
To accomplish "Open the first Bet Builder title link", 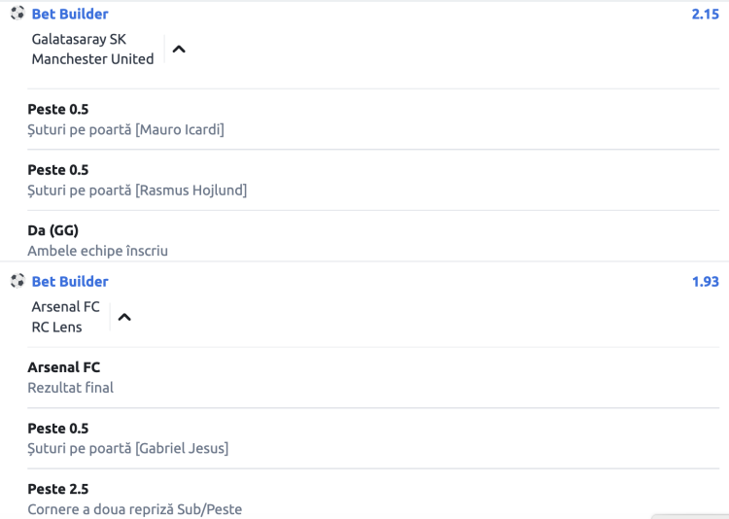I will [70, 14].
